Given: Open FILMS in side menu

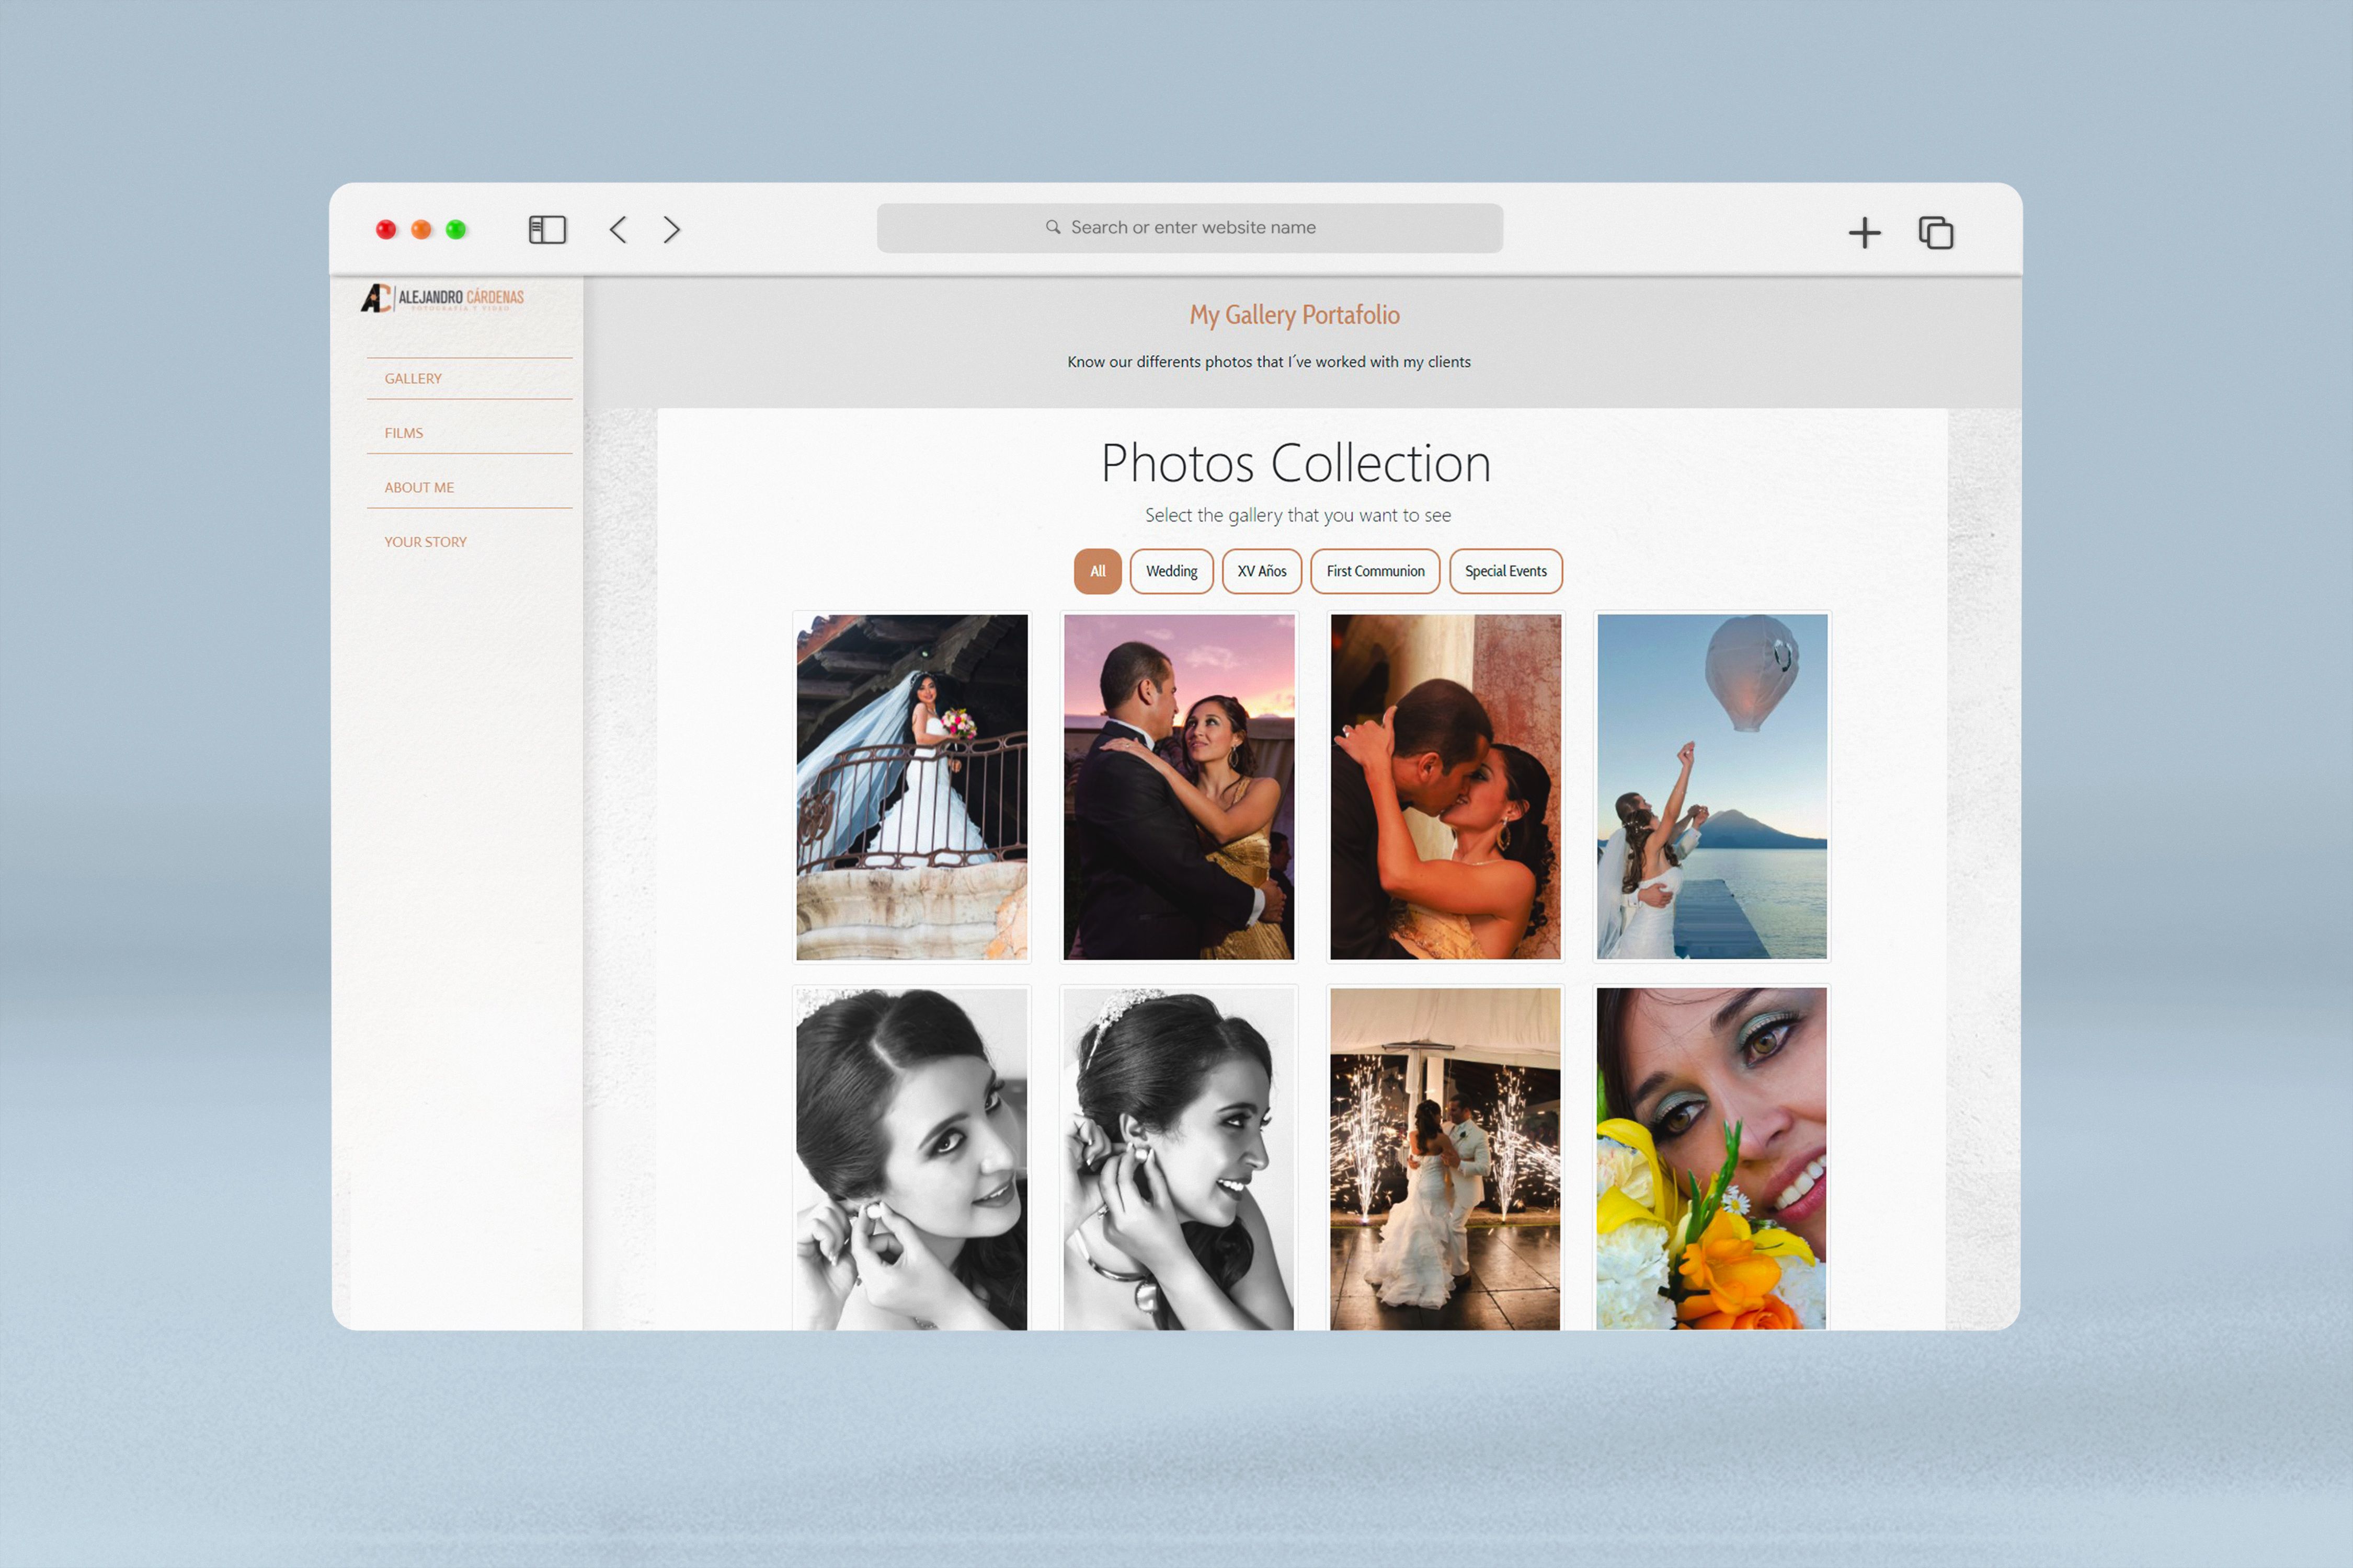Looking at the screenshot, I should [404, 433].
